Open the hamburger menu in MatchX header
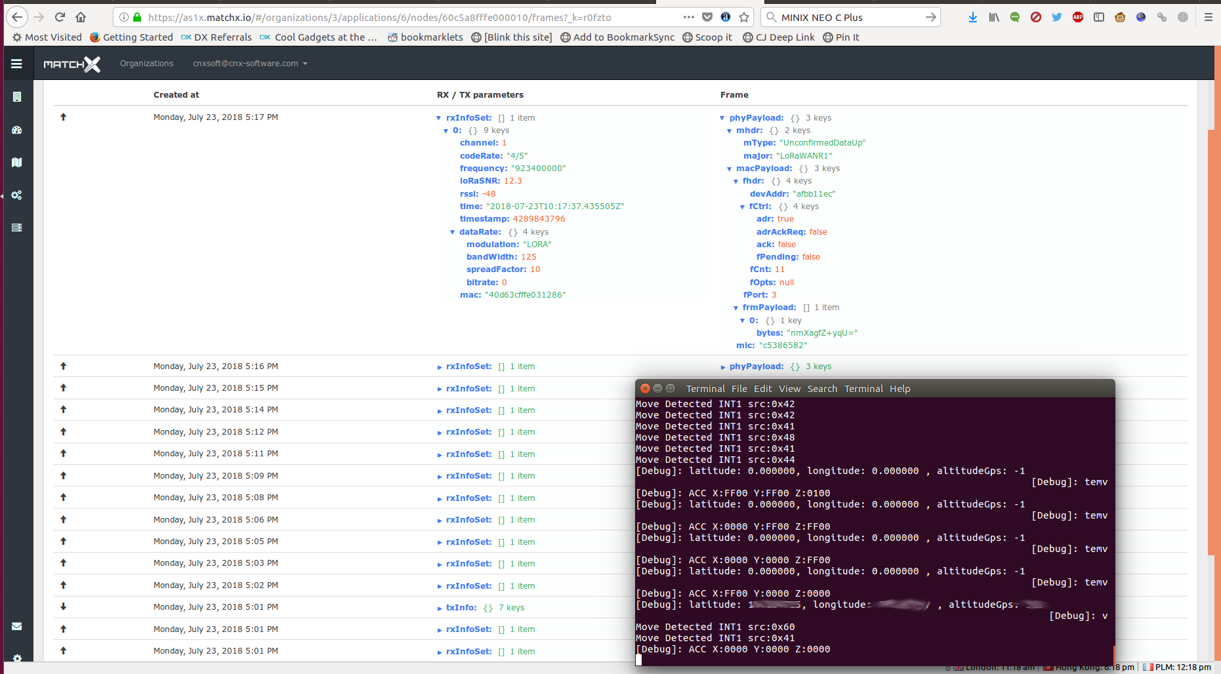Image resolution: width=1221 pixels, height=674 pixels. click(16, 64)
